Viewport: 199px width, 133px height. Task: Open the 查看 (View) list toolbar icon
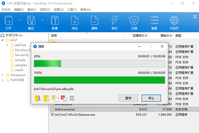(x=154, y=20)
